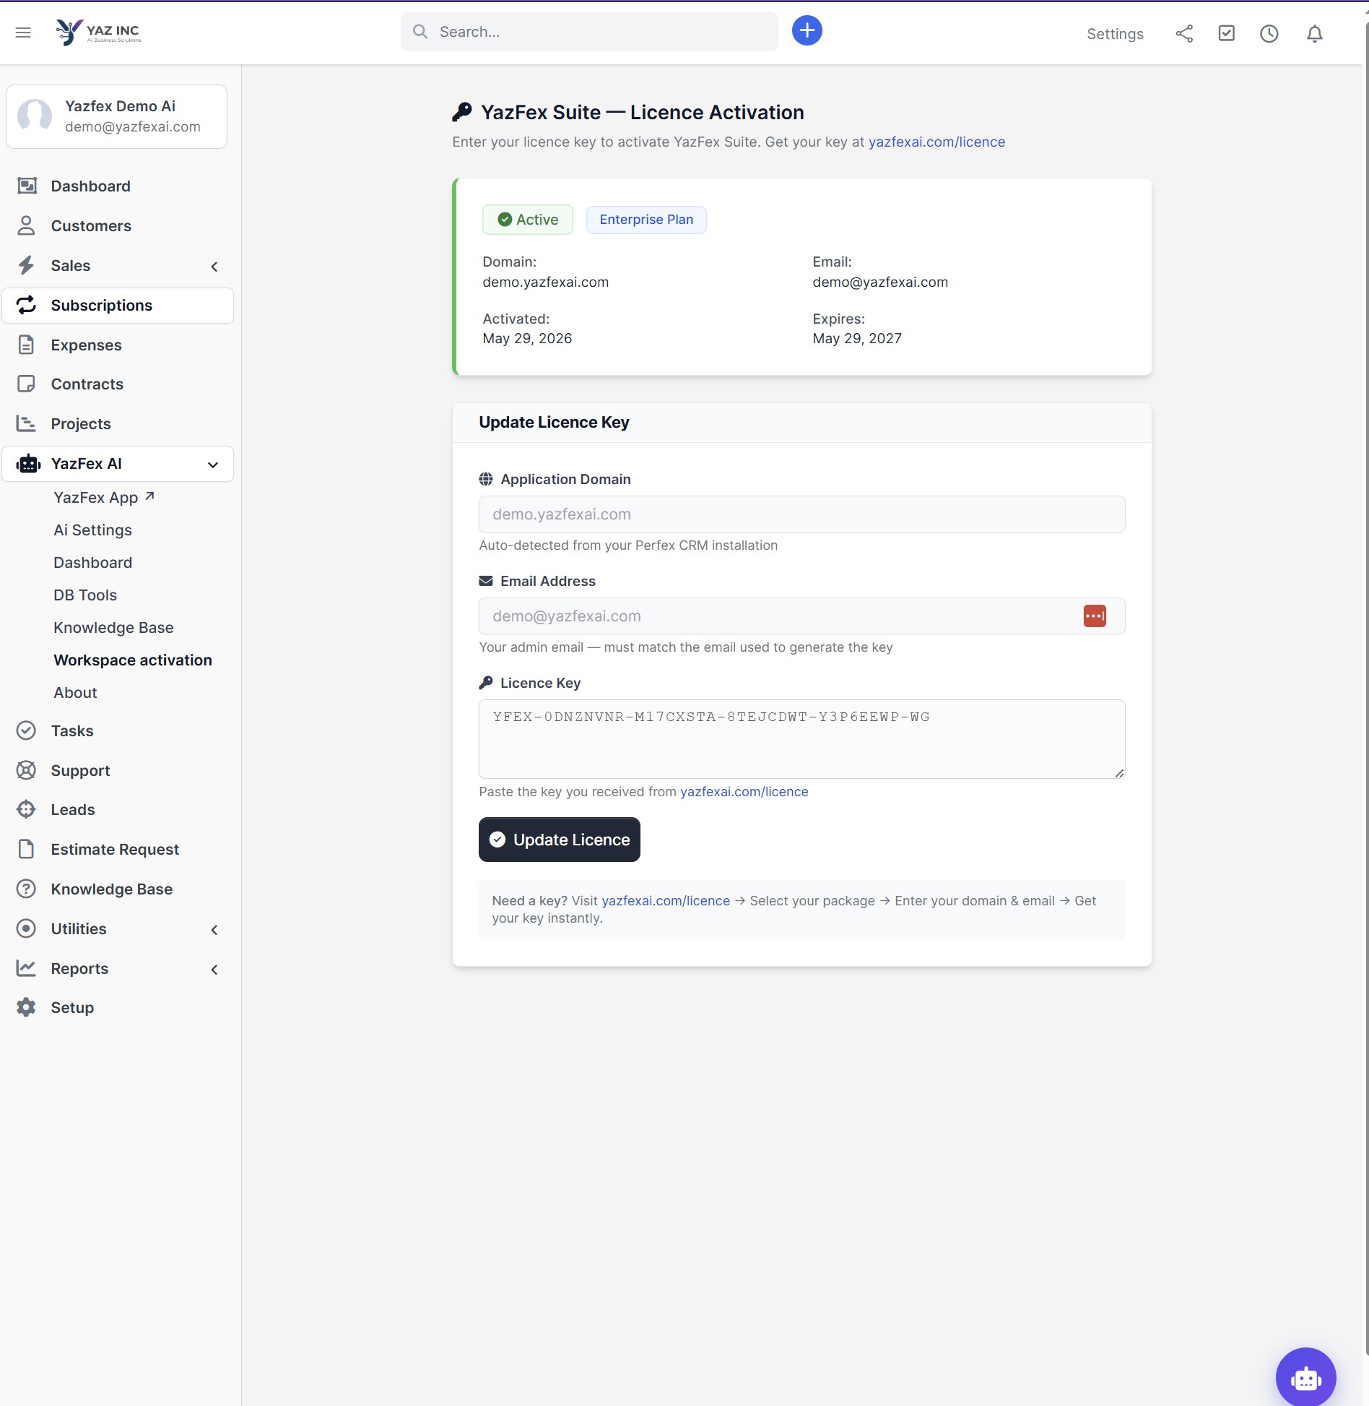
Task: Launch the chatbot robot floating button
Action: click(x=1305, y=1377)
